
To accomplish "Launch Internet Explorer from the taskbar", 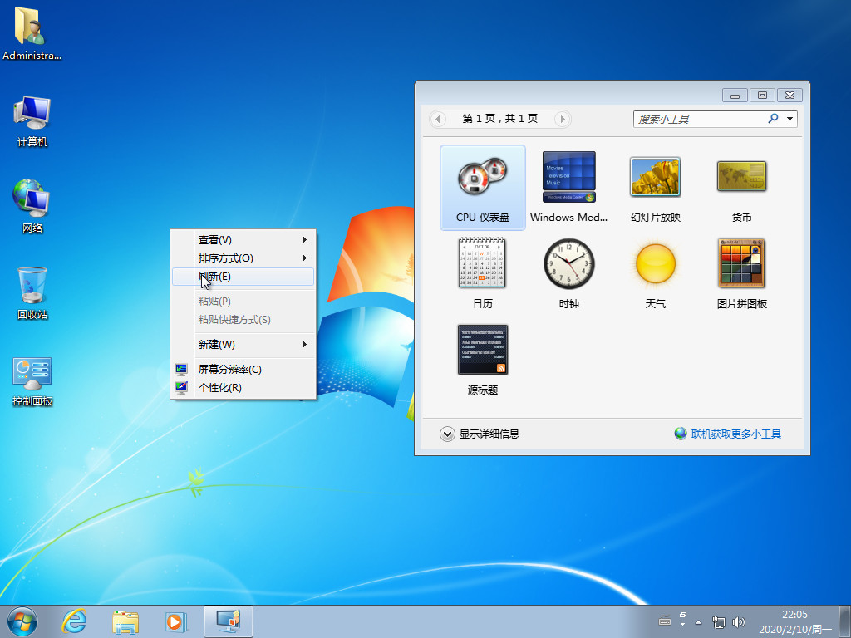I will pyautogui.click(x=74, y=621).
